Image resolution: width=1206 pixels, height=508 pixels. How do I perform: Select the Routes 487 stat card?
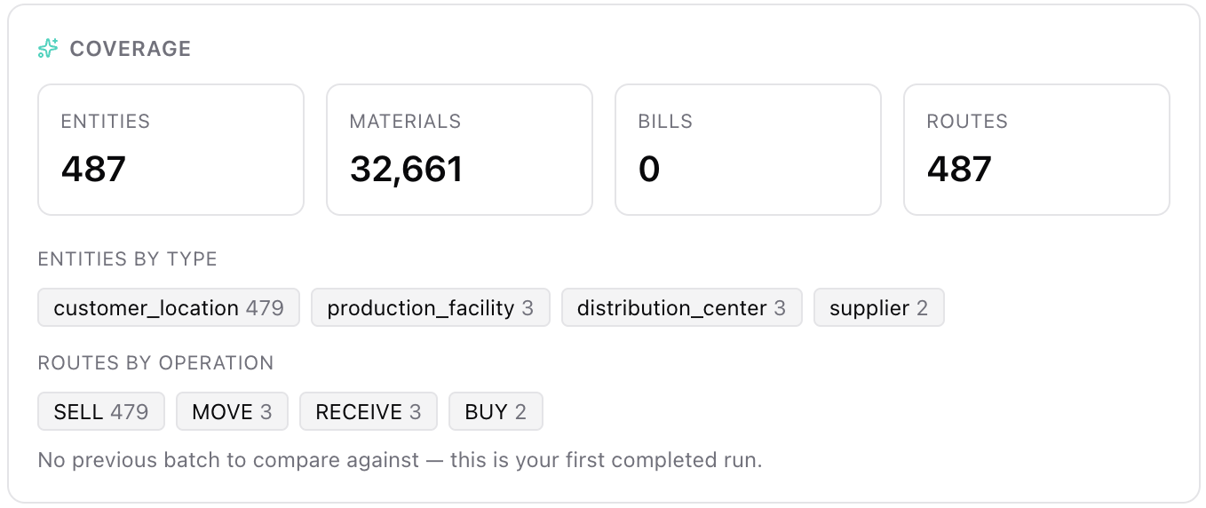1036,149
